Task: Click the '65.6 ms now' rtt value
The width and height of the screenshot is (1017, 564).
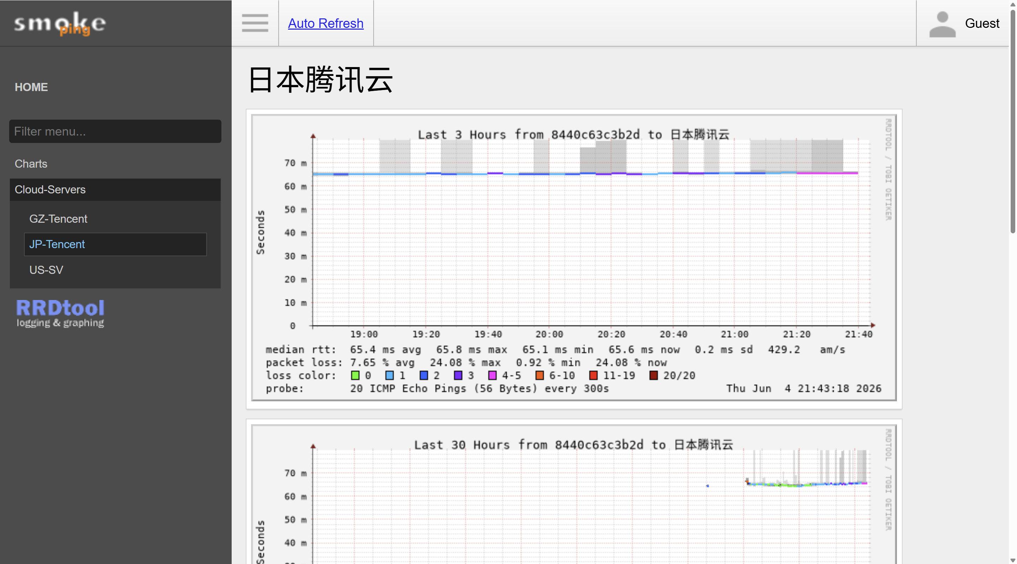Action: (x=644, y=350)
